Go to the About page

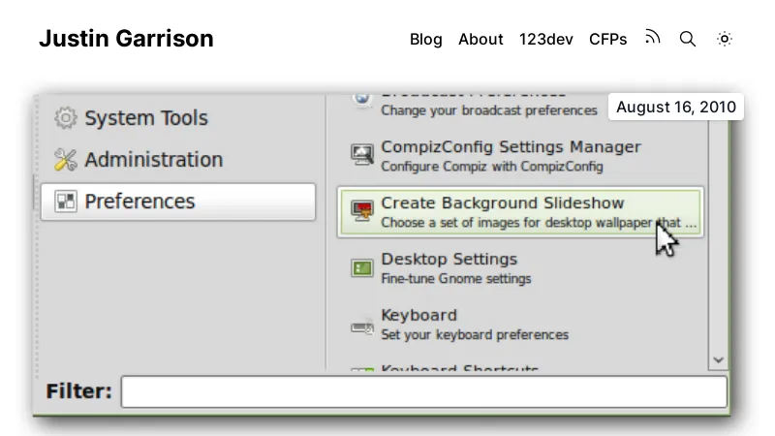480,39
